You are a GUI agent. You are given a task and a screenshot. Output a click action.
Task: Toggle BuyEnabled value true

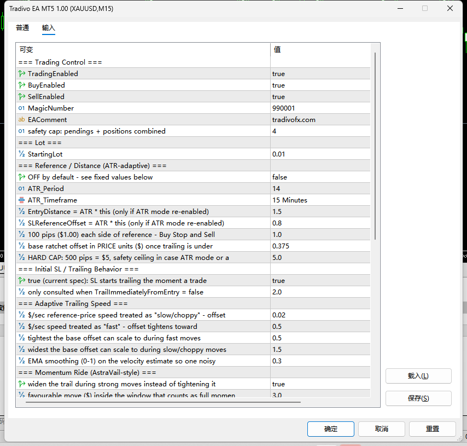[320, 85]
